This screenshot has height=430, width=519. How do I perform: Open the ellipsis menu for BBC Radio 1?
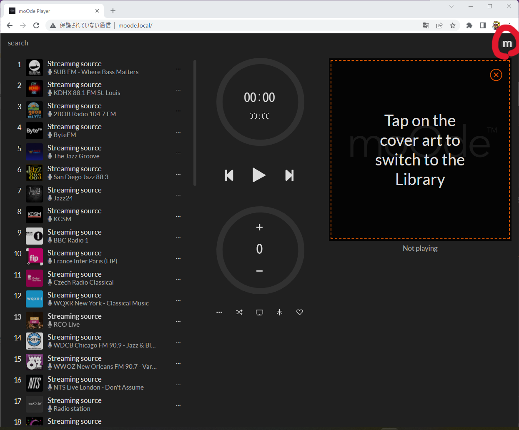[178, 237]
